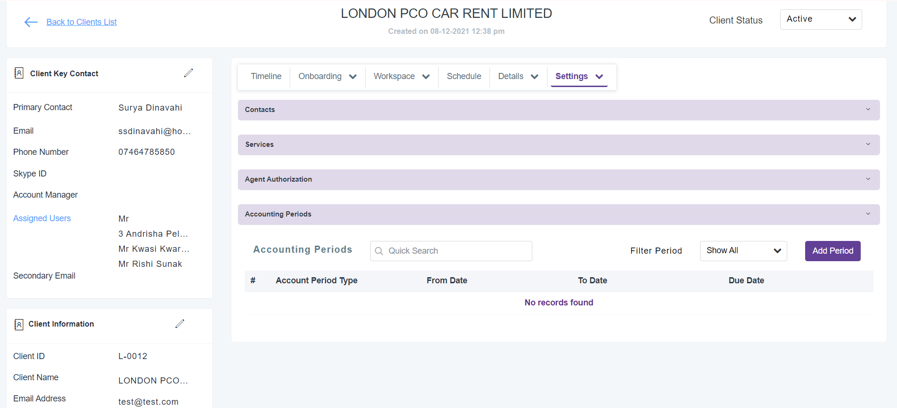Collapse the Accounting Periods section
This screenshot has width=897, height=408.
click(559, 214)
